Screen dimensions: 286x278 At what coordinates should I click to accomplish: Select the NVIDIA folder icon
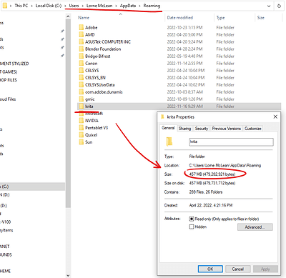[82, 120]
